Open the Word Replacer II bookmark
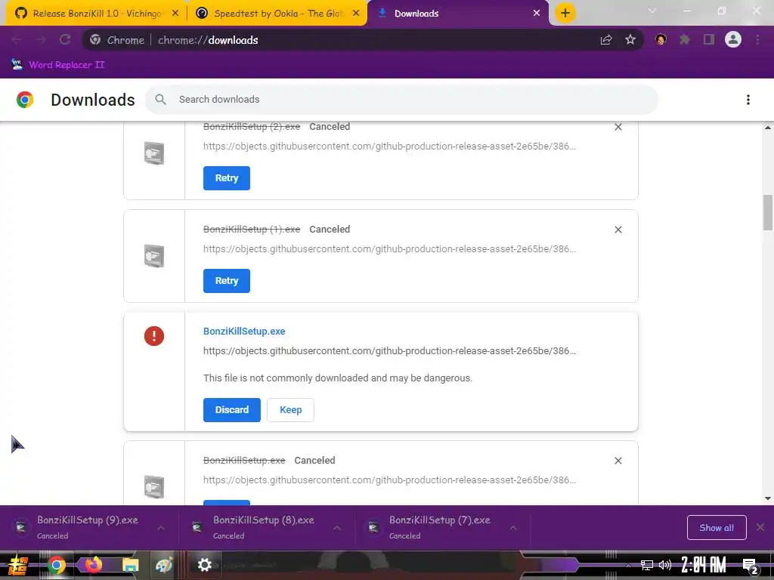This screenshot has height=580, width=774. [x=58, y=65]
